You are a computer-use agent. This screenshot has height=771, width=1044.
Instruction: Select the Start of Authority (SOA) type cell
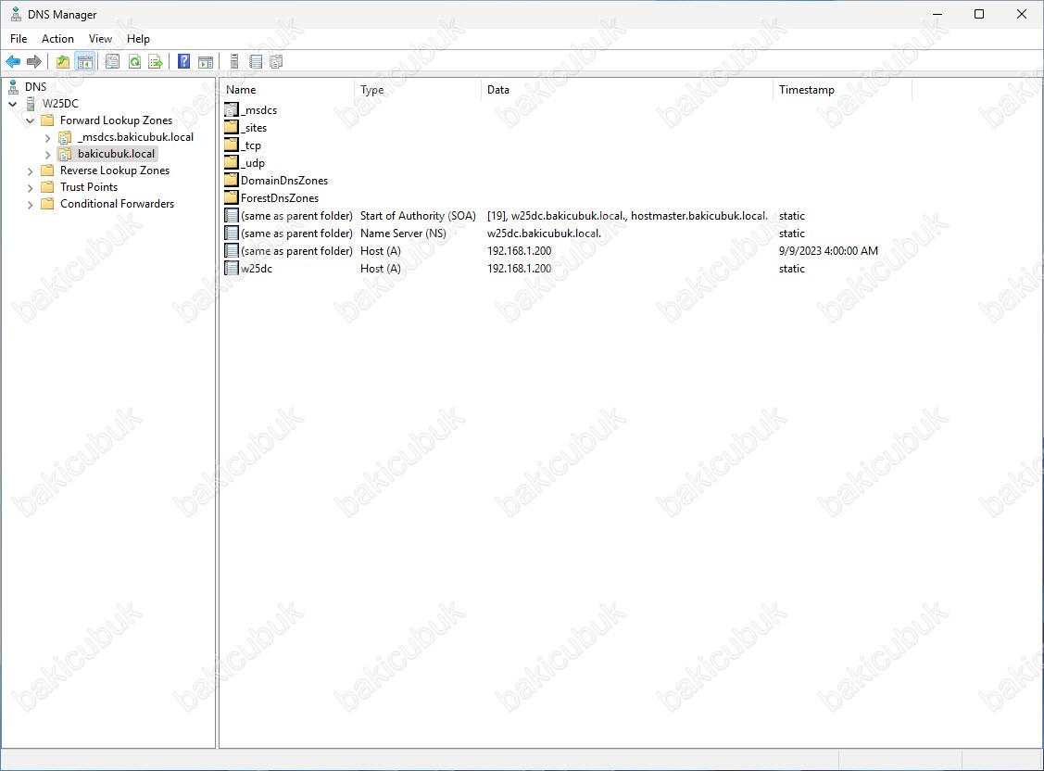tap(418, 216)
